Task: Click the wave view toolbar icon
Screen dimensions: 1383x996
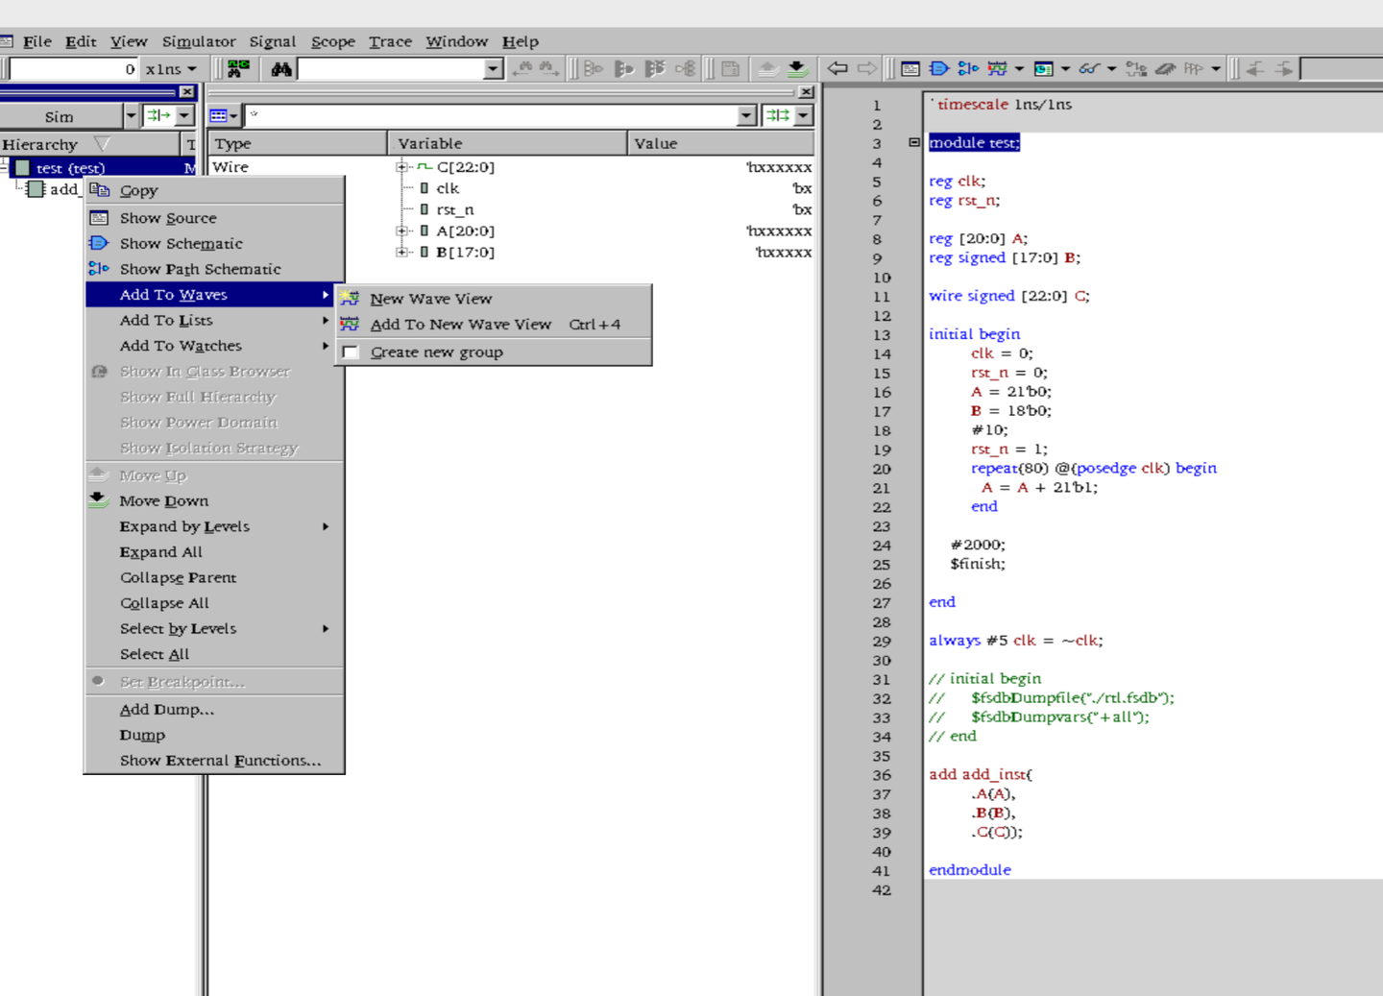Action: click(x=997, y=69)
